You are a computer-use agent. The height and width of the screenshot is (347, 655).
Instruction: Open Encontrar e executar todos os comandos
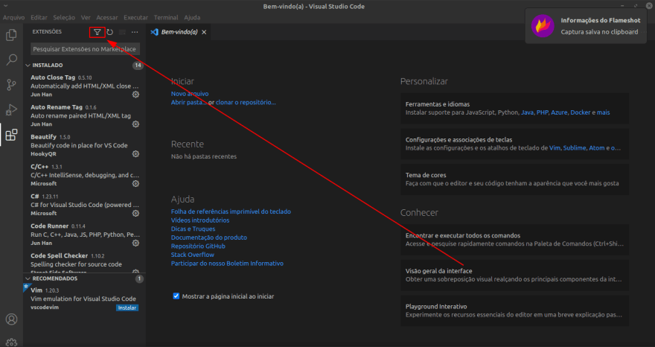[514, 240]
